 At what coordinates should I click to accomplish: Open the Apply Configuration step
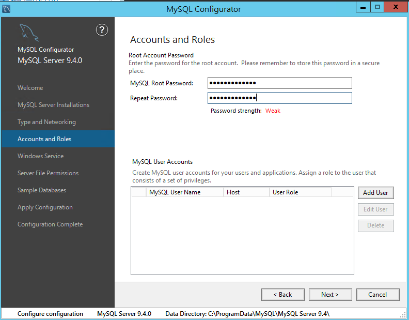(45, 207)
